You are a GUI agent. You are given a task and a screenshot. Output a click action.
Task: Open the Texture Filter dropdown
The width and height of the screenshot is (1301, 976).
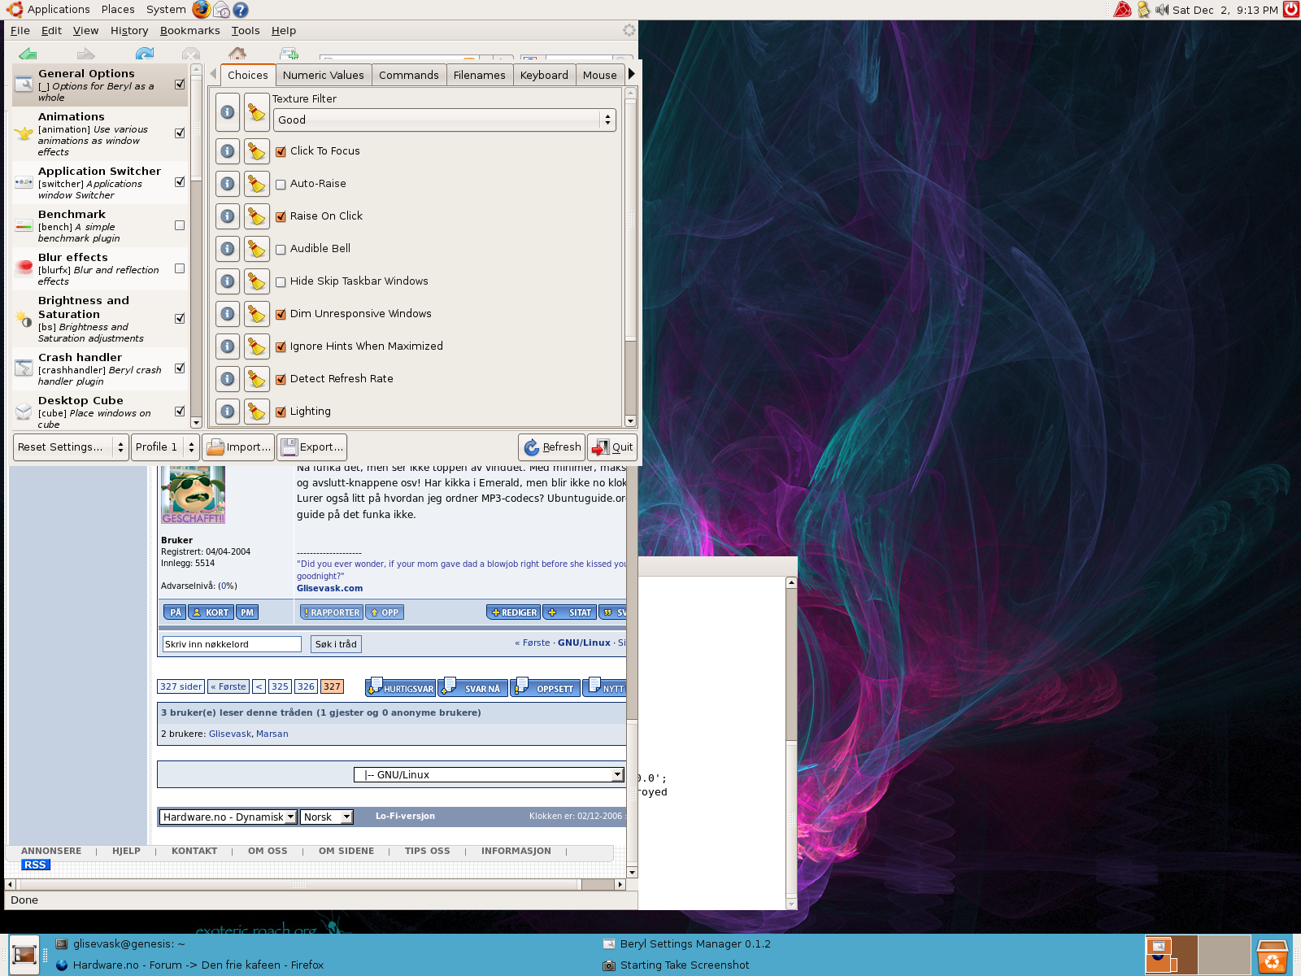(x=444, y=120)
